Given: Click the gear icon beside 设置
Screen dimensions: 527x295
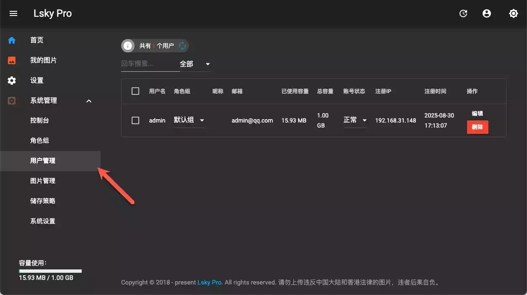Looking at the screenshot, I should (x=12, y=81).
